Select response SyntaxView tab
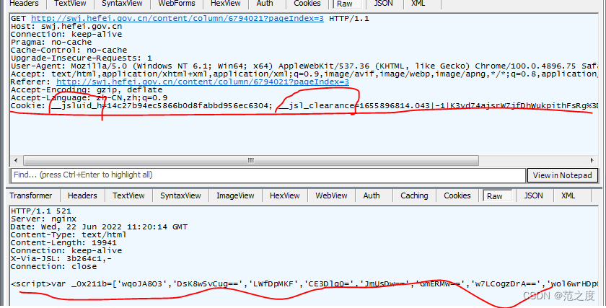606x308 pixels. click(180, 195)
